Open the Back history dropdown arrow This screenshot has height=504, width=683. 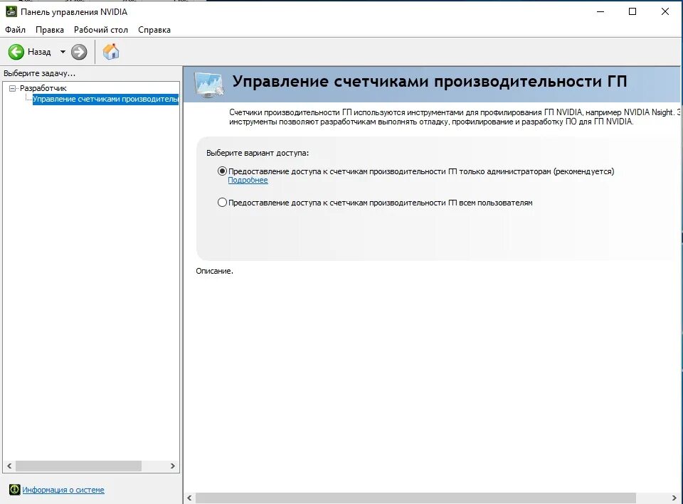63,52
